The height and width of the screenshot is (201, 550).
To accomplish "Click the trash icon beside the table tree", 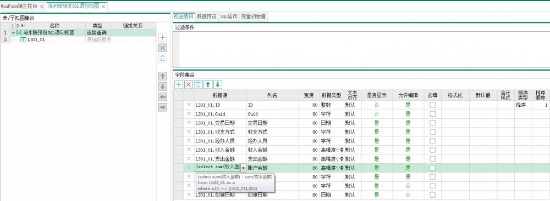I will 163,59.
